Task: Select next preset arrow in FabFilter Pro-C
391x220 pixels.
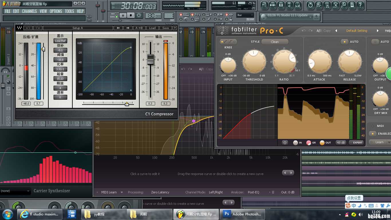Action: tap(378, 31)
